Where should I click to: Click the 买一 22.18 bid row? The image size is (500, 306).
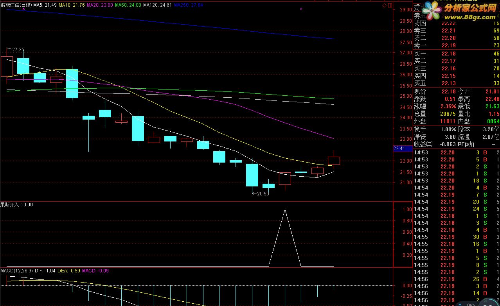coord(457,54)
